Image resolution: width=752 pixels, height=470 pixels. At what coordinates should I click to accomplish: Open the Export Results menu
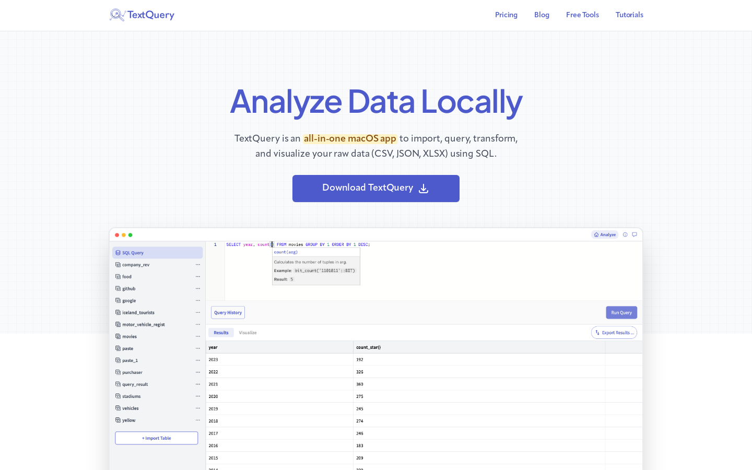[x=614, y=333]
